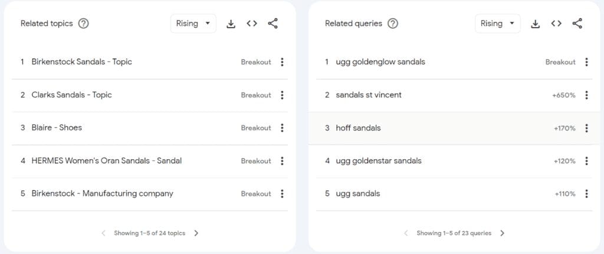
Task: Download the Related queries data
Action: tap(535, 24)
